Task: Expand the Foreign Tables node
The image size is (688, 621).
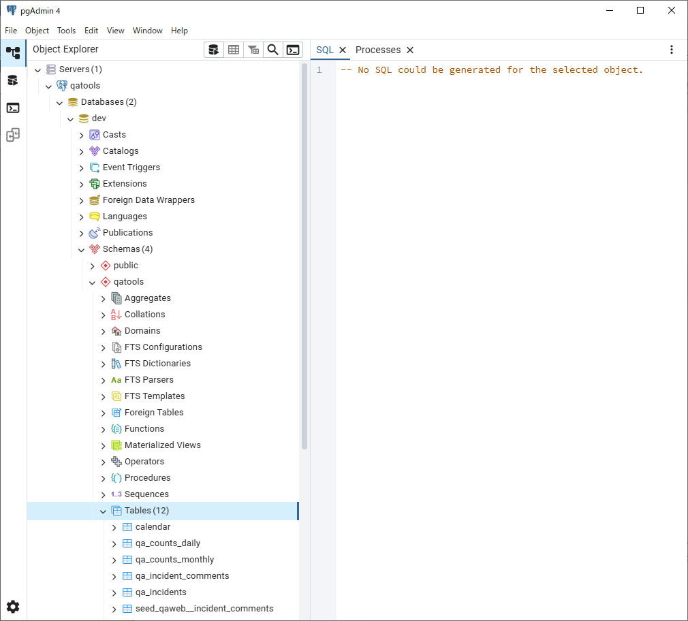Action: coord(103,413)
